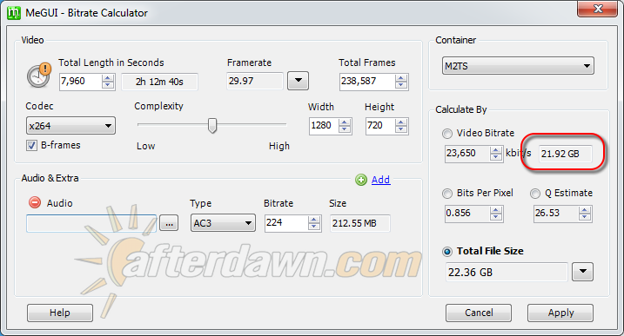The image size is (624, 336).
Task: Click the audio Bitrate spinner arrows
Action: tap(314, 223)
